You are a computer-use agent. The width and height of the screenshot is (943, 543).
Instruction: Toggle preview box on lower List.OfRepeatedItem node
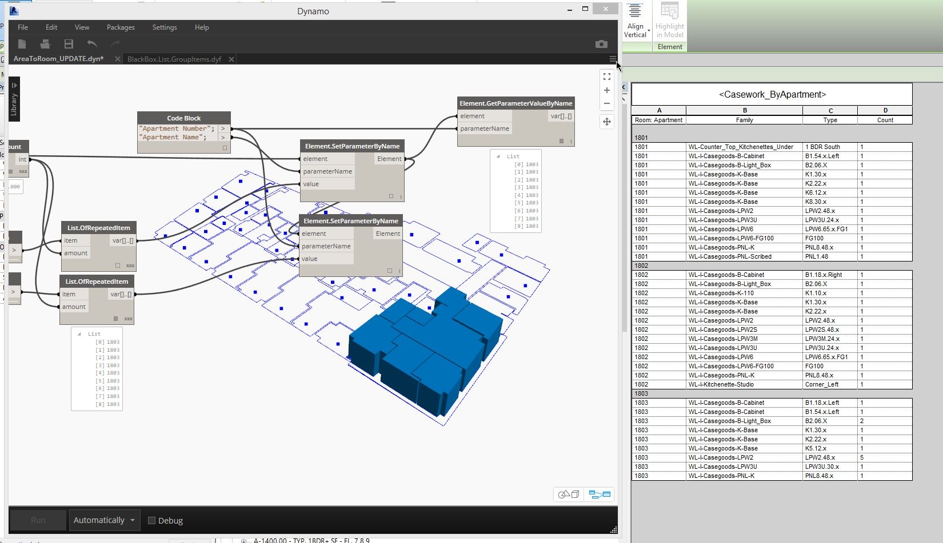[x=115, y=319]
